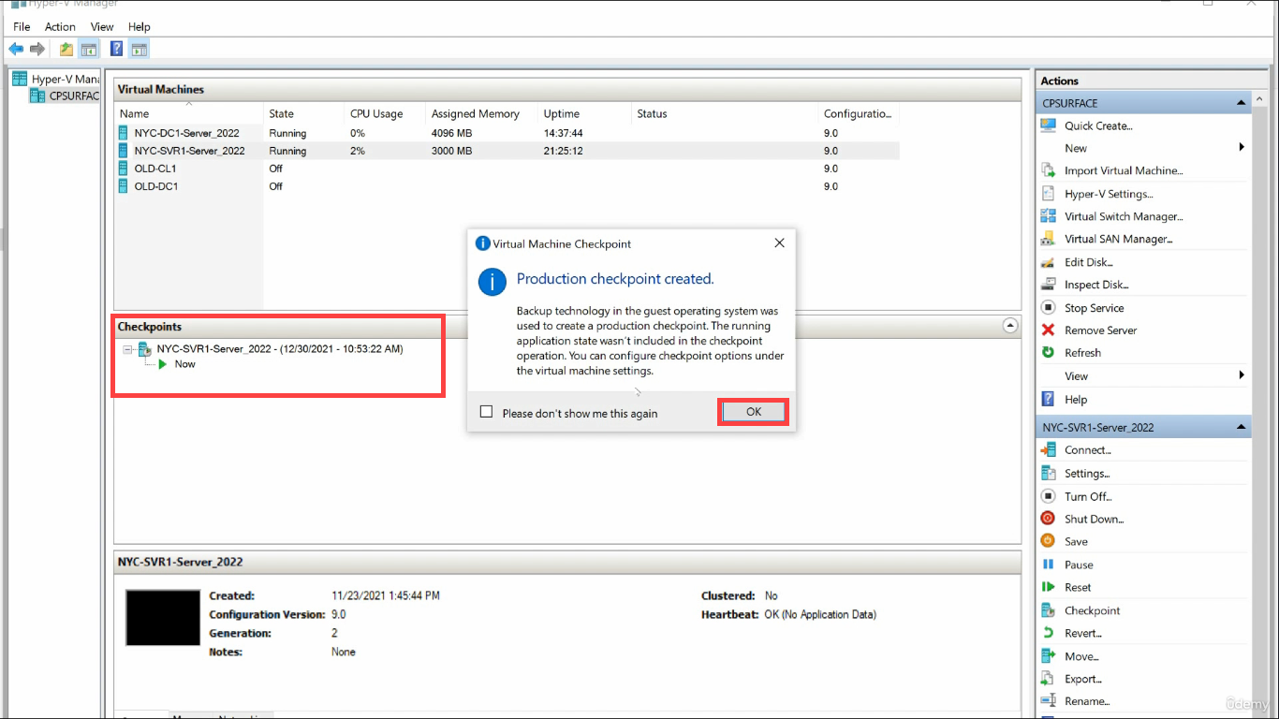Sort by the Status column header
The image size is (1279, 719).
725,114
